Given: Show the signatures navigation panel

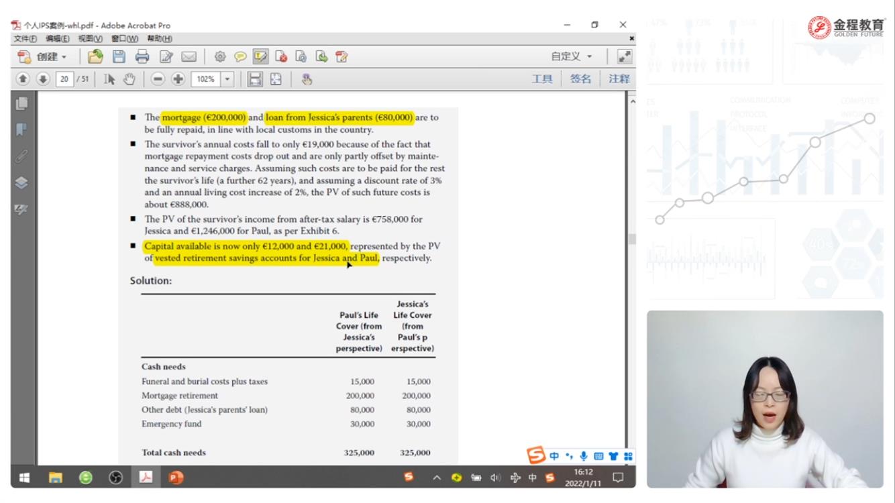Looking at the screenshot, I should click(x=23, y=209).
